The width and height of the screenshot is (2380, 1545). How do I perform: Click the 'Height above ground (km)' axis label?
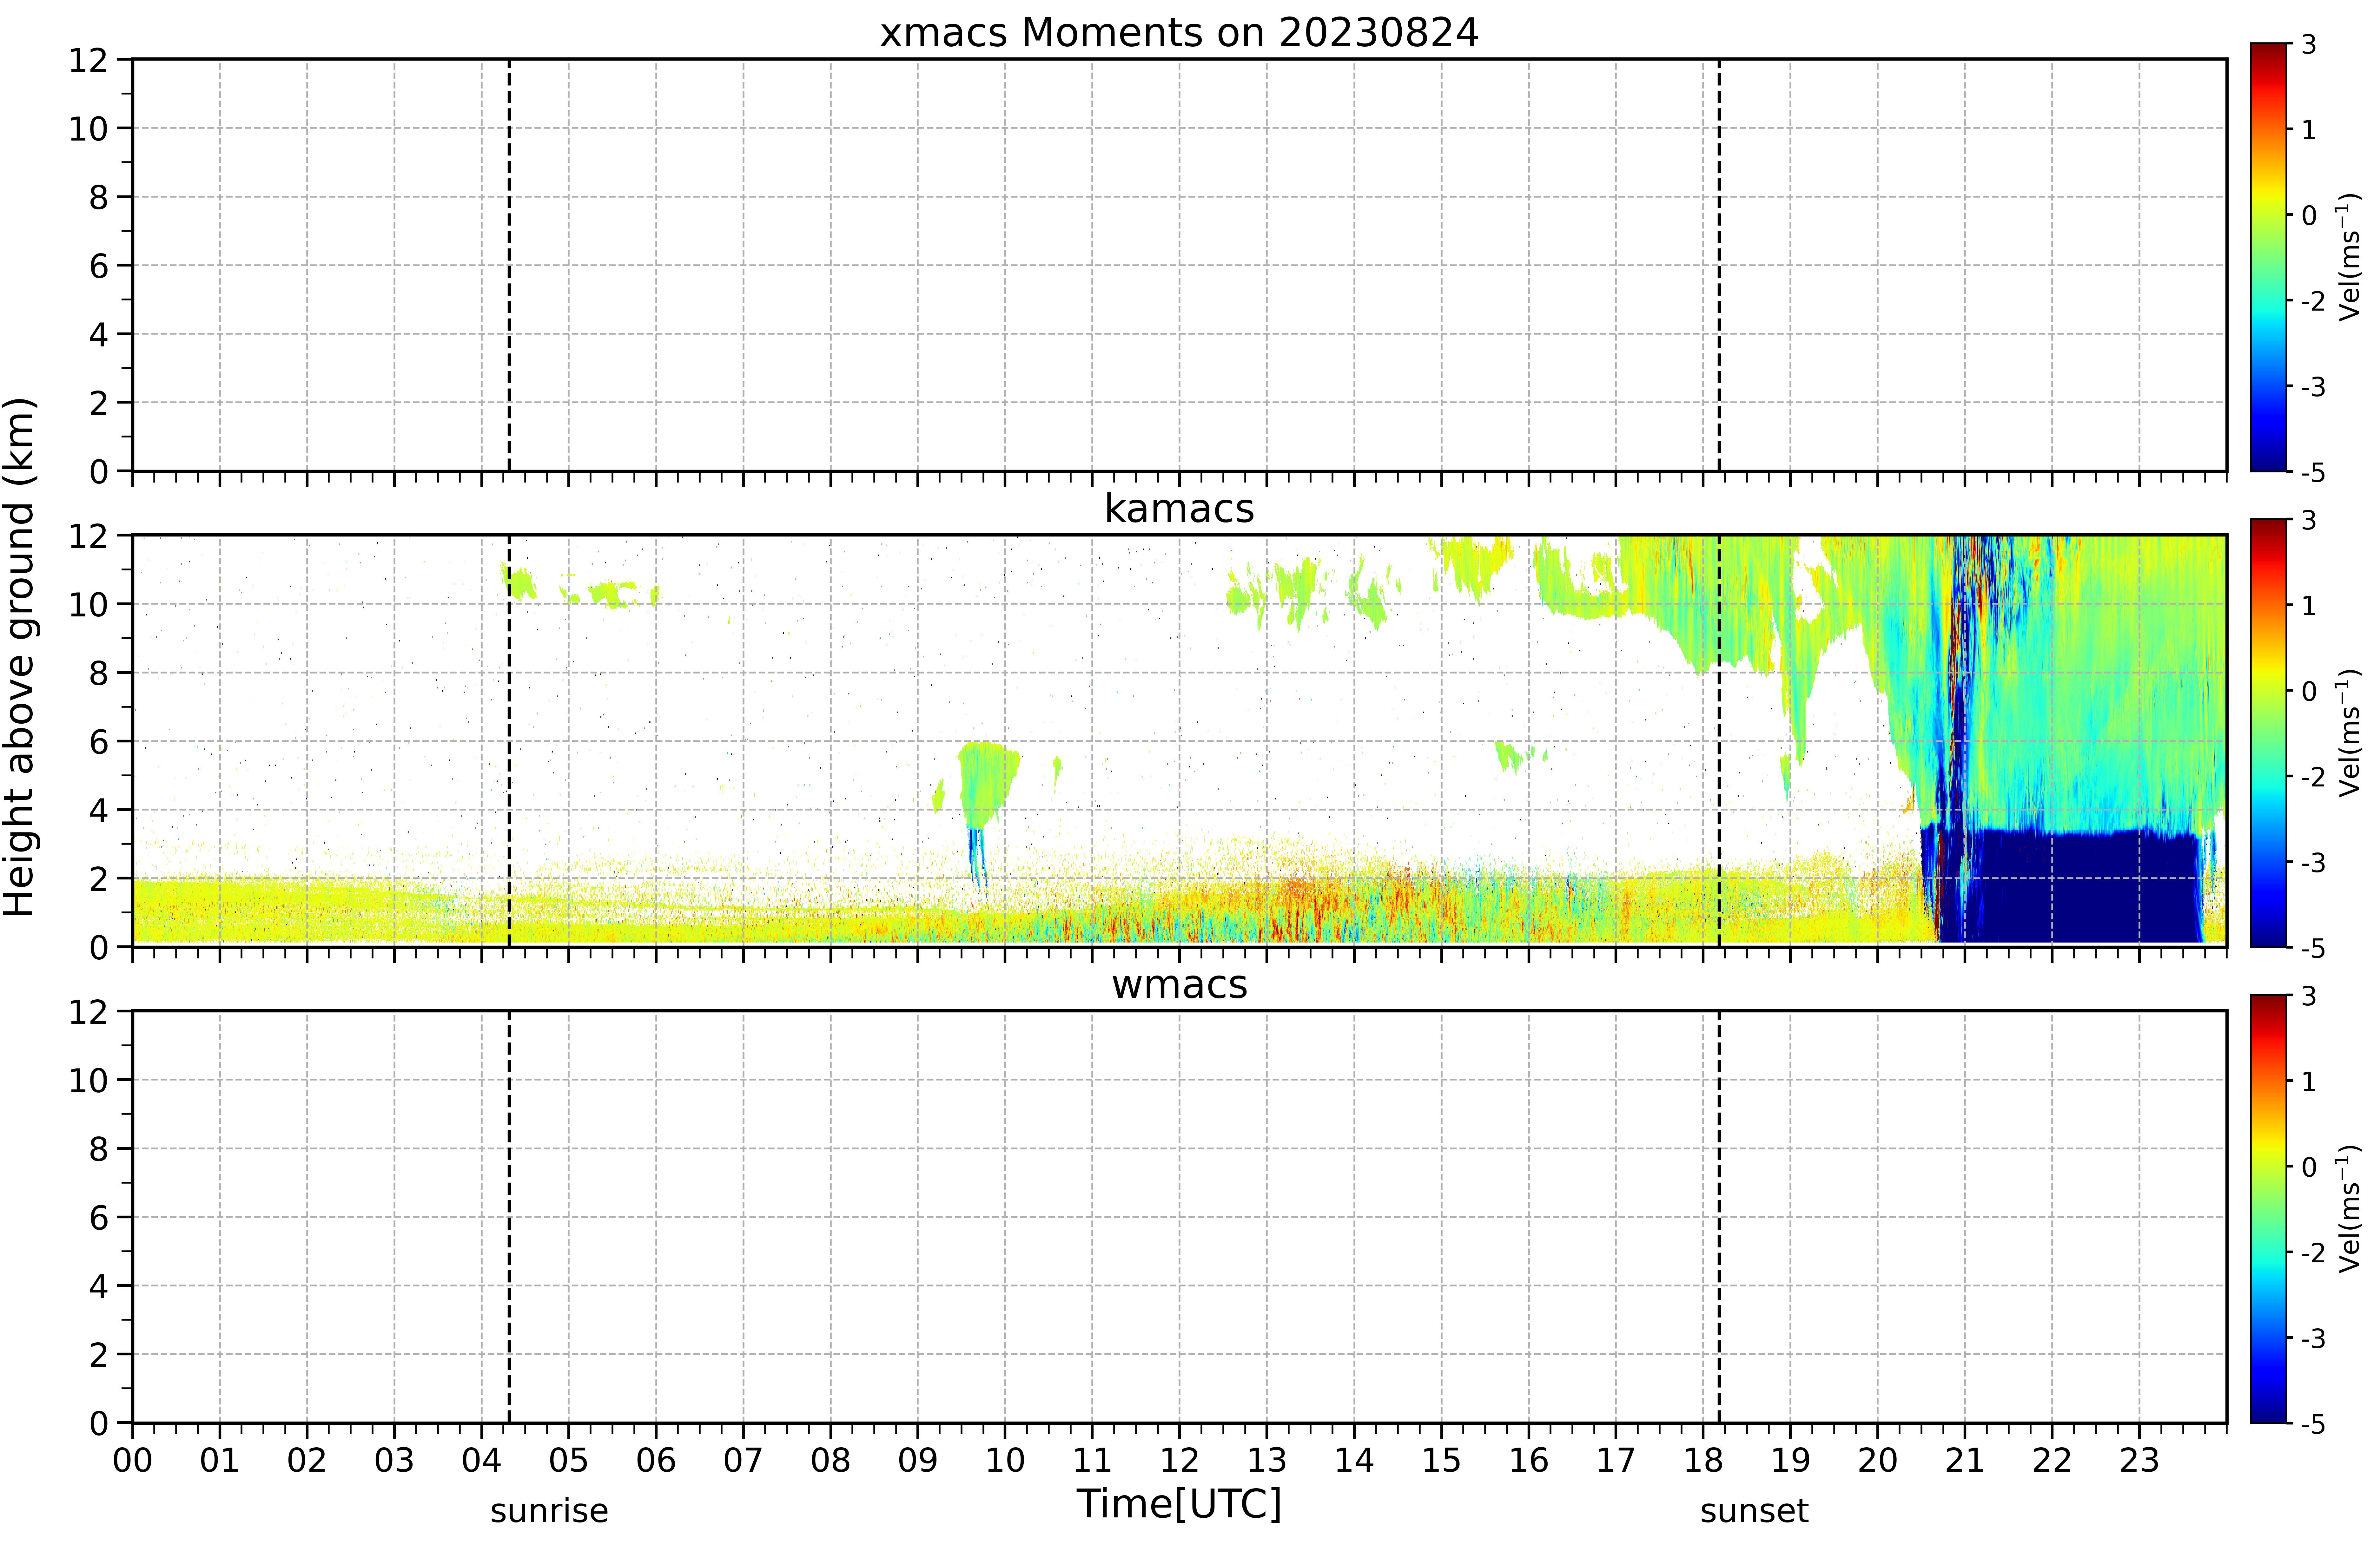click(x=20, y=657)
